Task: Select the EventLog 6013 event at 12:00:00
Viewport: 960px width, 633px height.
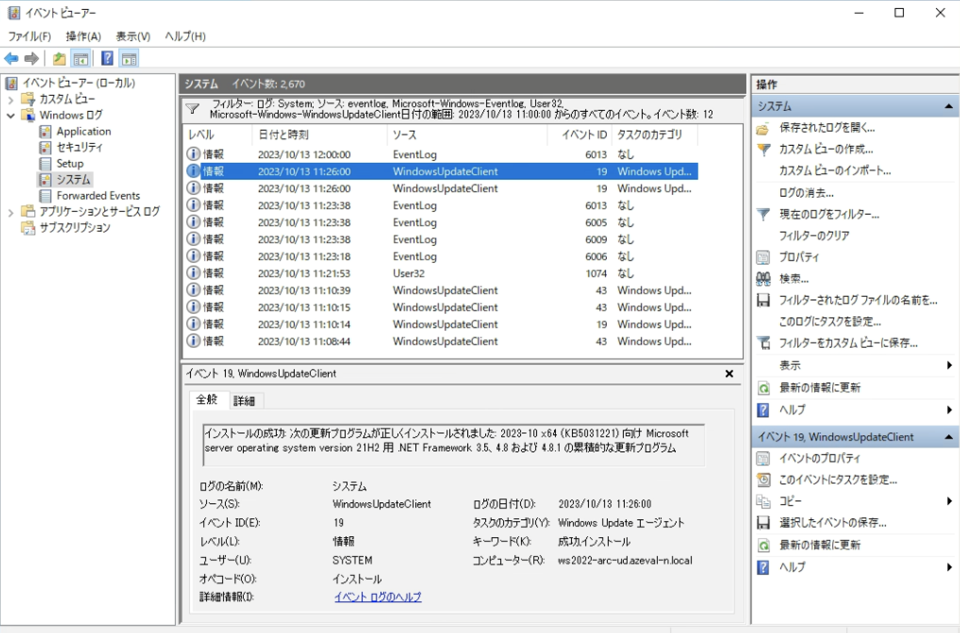Action: tap(442, 154)
